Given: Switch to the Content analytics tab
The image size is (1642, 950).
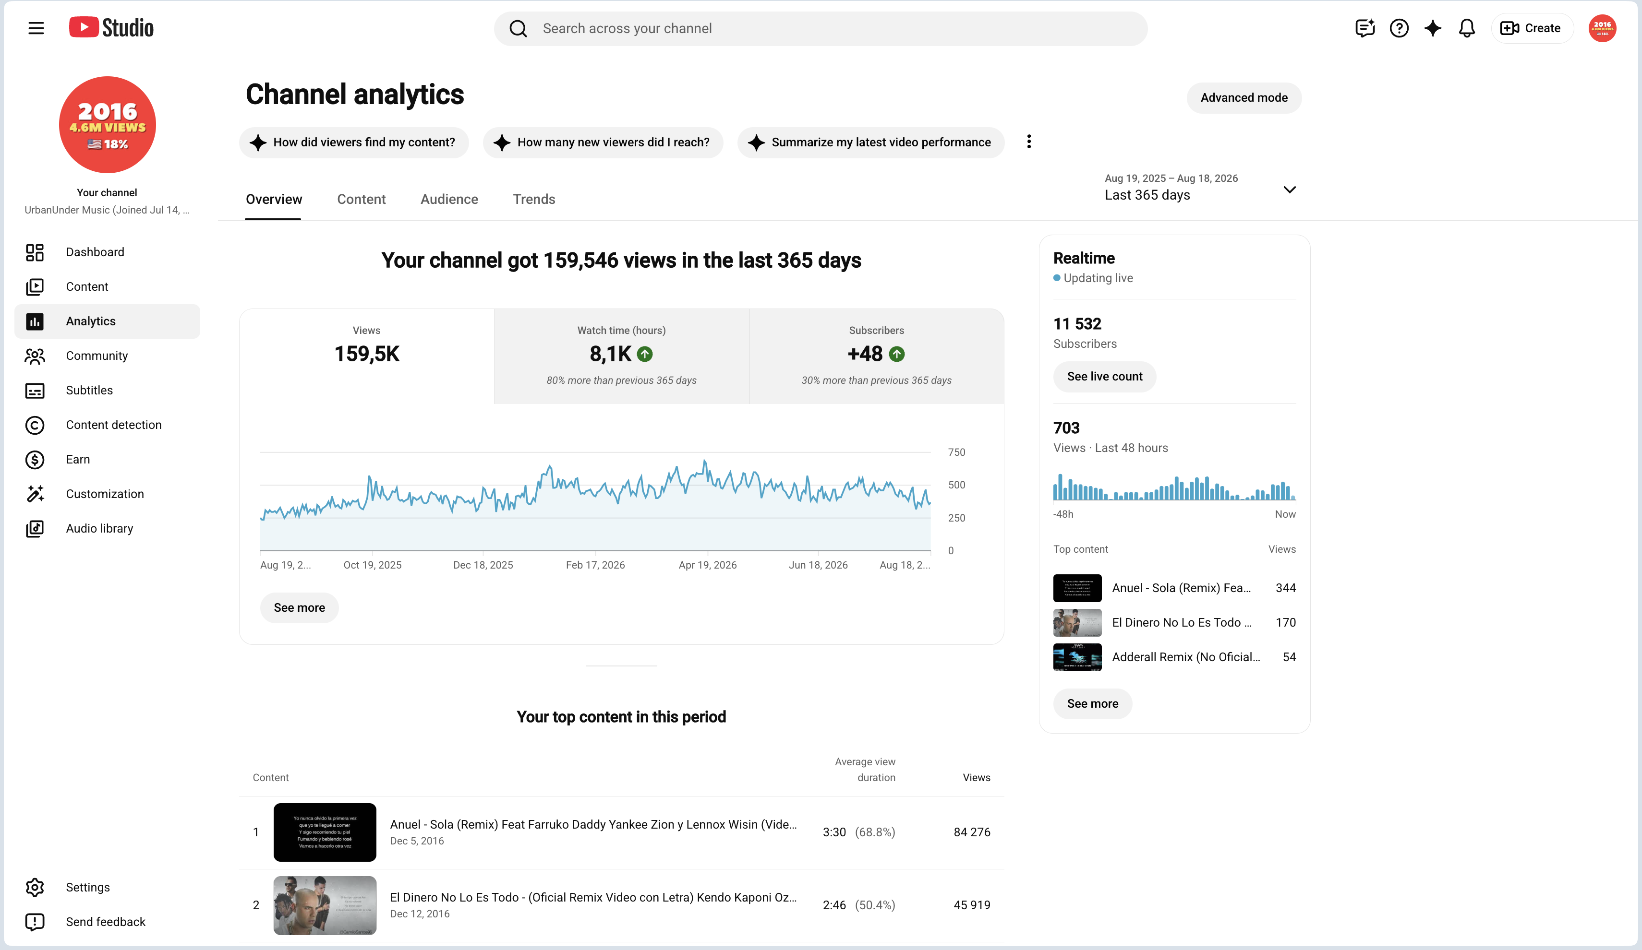Looking at the screenshot, I should click(361, 199).
